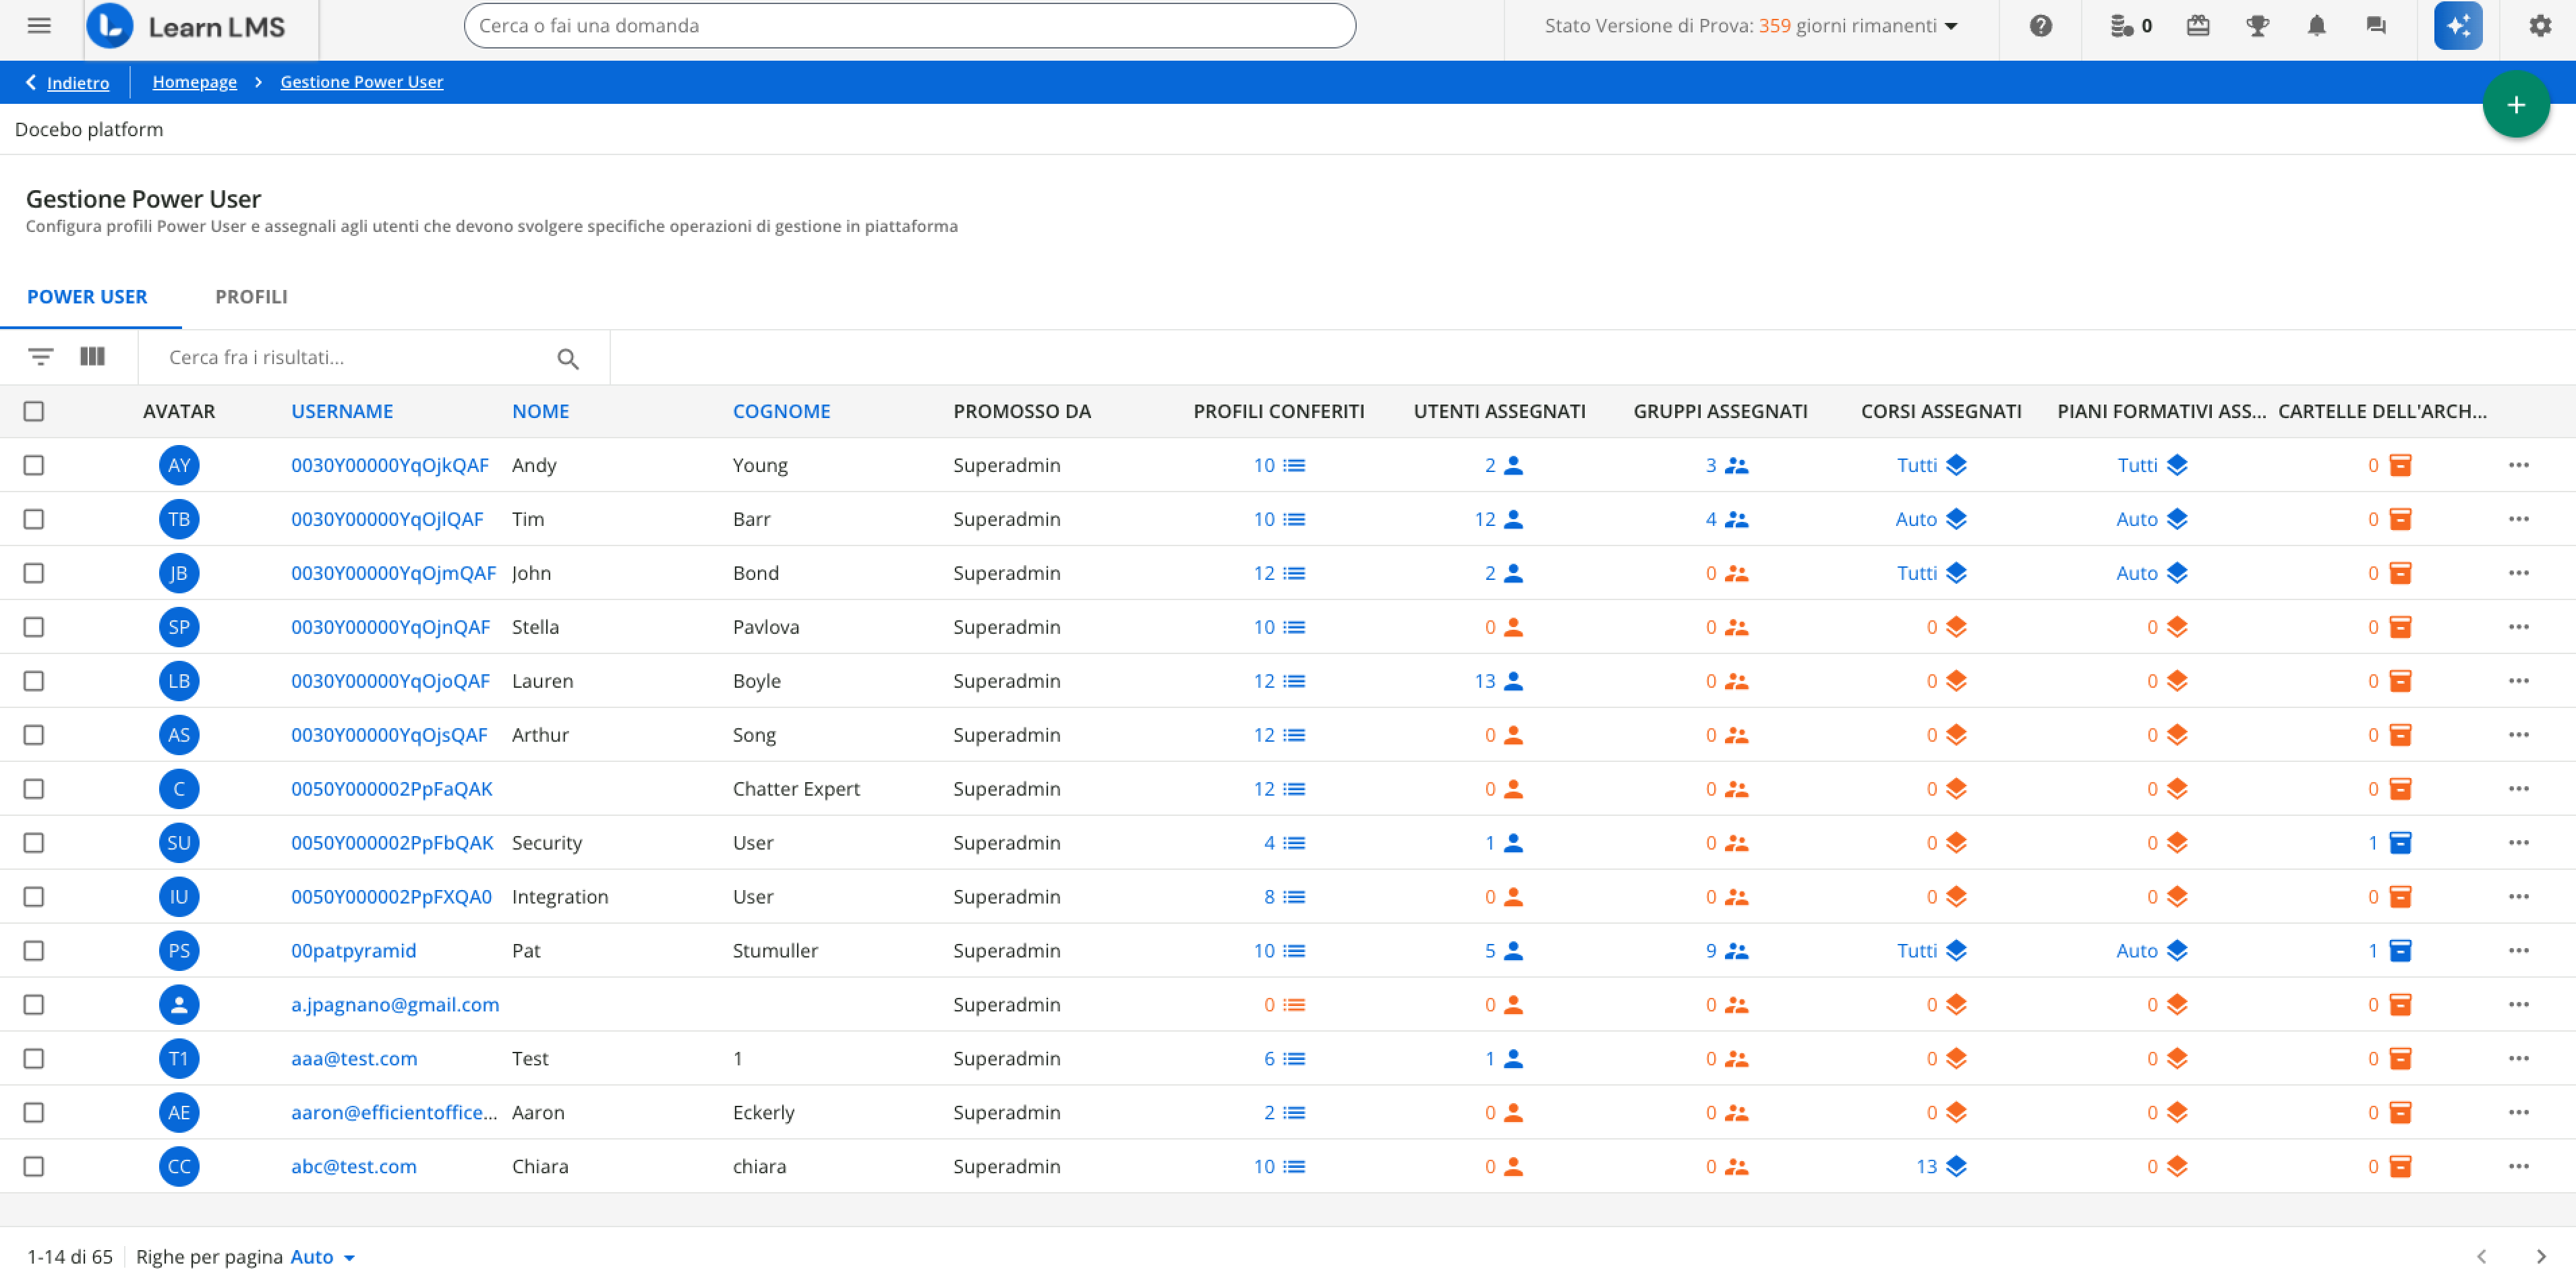
Task: Open the hamburger main menu
Action: 39,26
